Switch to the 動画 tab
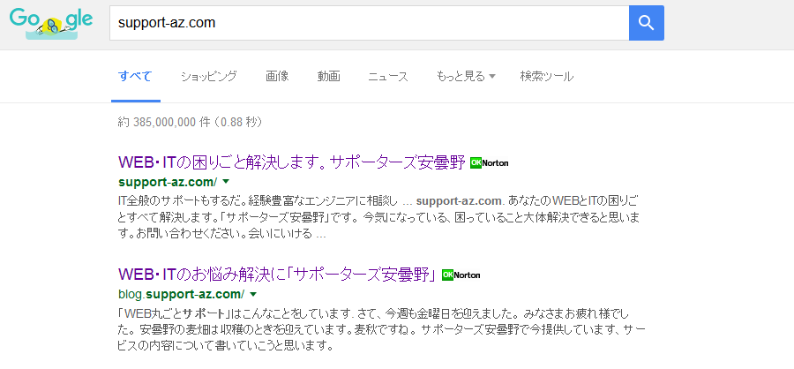Image resolution: width=794 pixels, height=369 pixels. [x=329, y=77]
